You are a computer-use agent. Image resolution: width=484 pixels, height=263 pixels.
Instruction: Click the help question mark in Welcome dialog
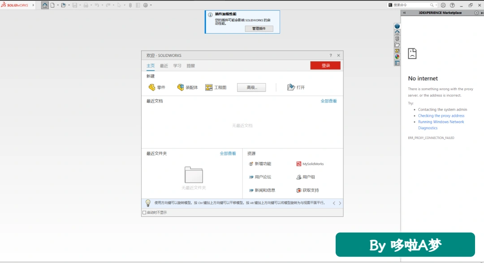[x=331, y=56]
